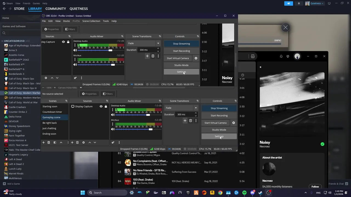Go back with Steam's back arrow
This screenshot has width=351, height=197.
(x=4, y=9)
